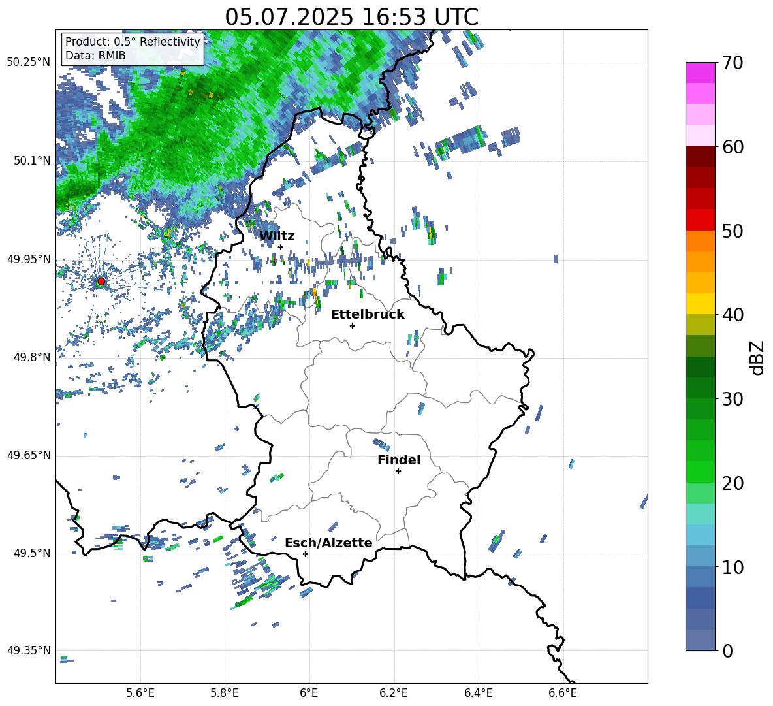Screen dimensions: 773x706
Task: Click the bright red colorbar segment just above 50
Action: [x=701, y=220]
